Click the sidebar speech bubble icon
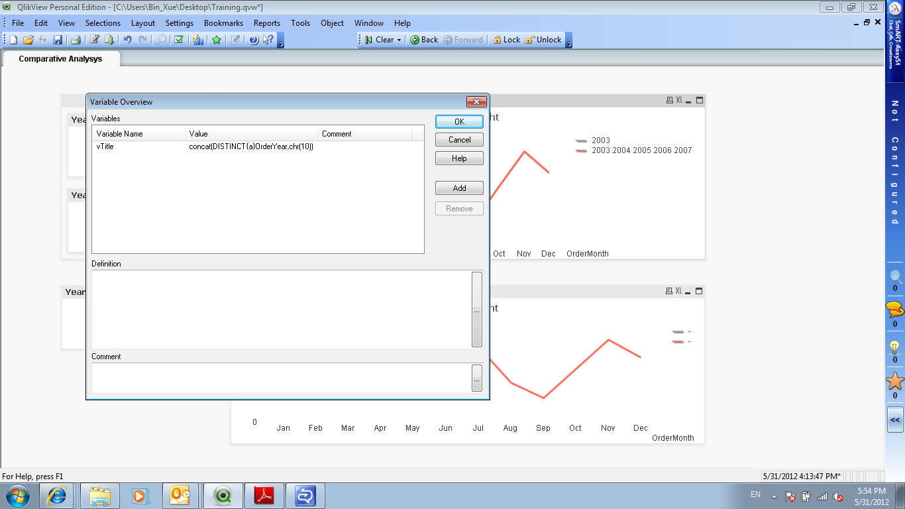Viewport: 905px width, 509px height. (895, 310)
